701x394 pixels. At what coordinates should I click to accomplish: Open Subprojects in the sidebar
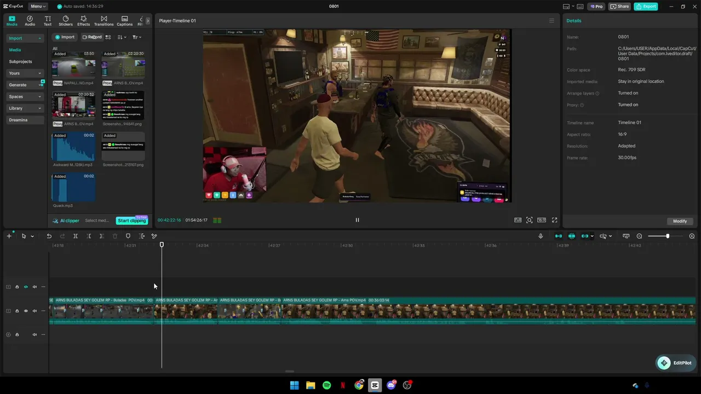pos(20,62)
